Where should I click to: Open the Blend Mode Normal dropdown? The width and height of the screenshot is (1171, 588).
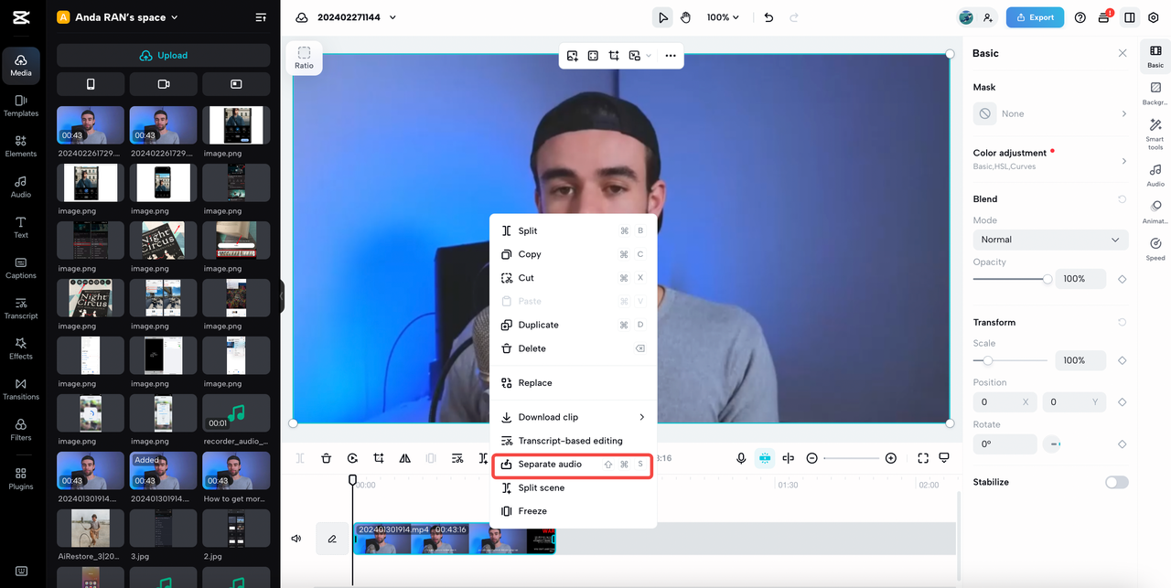pyautogui.click(x=1050, y=240)
